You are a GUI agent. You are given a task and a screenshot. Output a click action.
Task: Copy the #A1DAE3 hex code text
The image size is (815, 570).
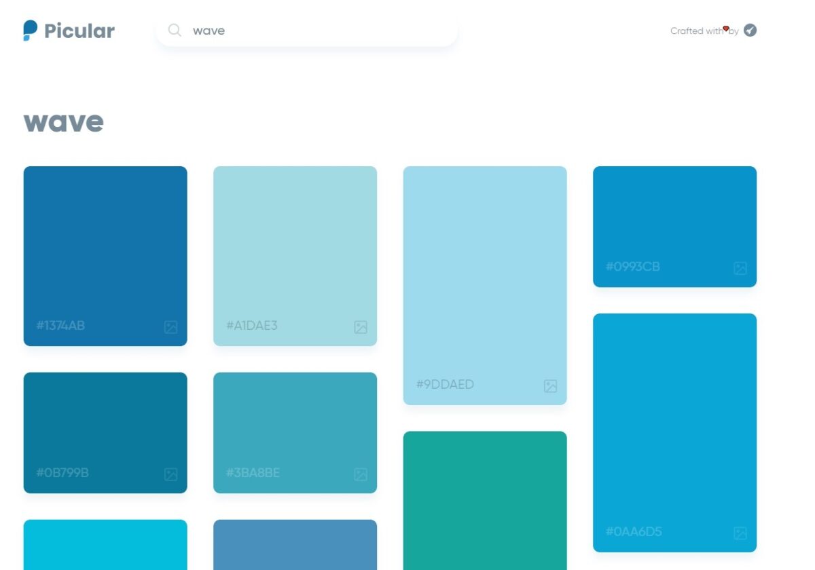[x=251, y=326]
